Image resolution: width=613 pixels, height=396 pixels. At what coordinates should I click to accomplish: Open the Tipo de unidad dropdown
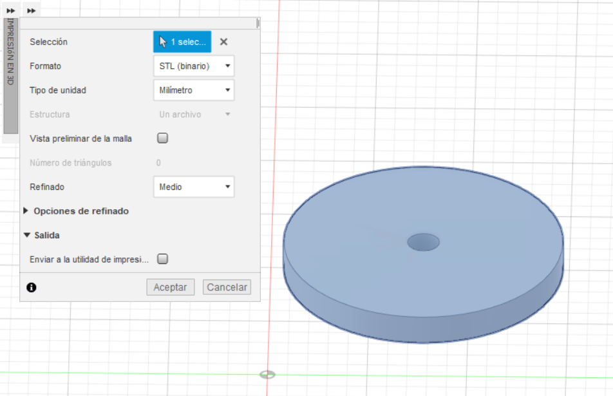tap(194, 90)
